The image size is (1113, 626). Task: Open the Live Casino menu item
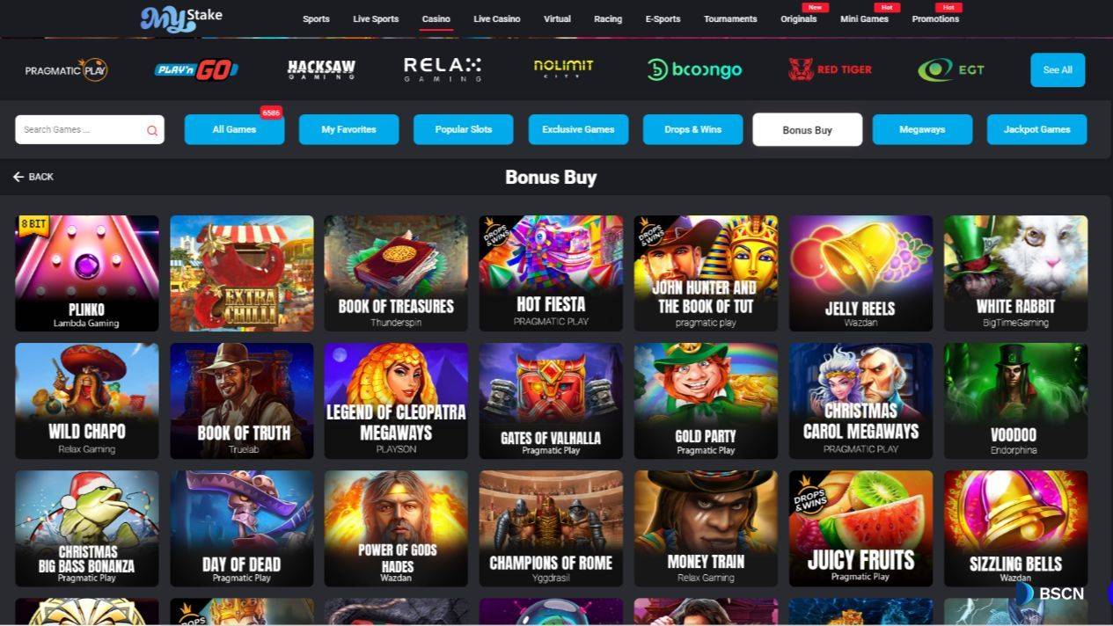point(496,18)
